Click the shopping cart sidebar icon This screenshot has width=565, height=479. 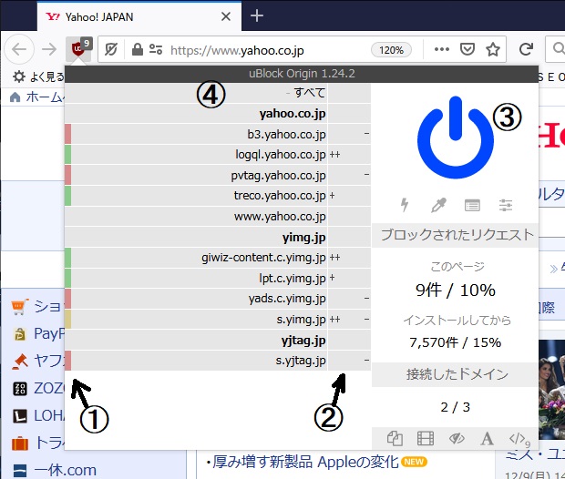(x=20, y=307)
